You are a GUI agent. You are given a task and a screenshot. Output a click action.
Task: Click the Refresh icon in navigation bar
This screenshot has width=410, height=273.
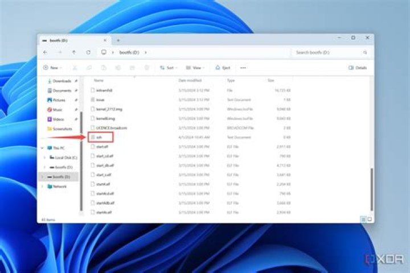click(87, 52)
